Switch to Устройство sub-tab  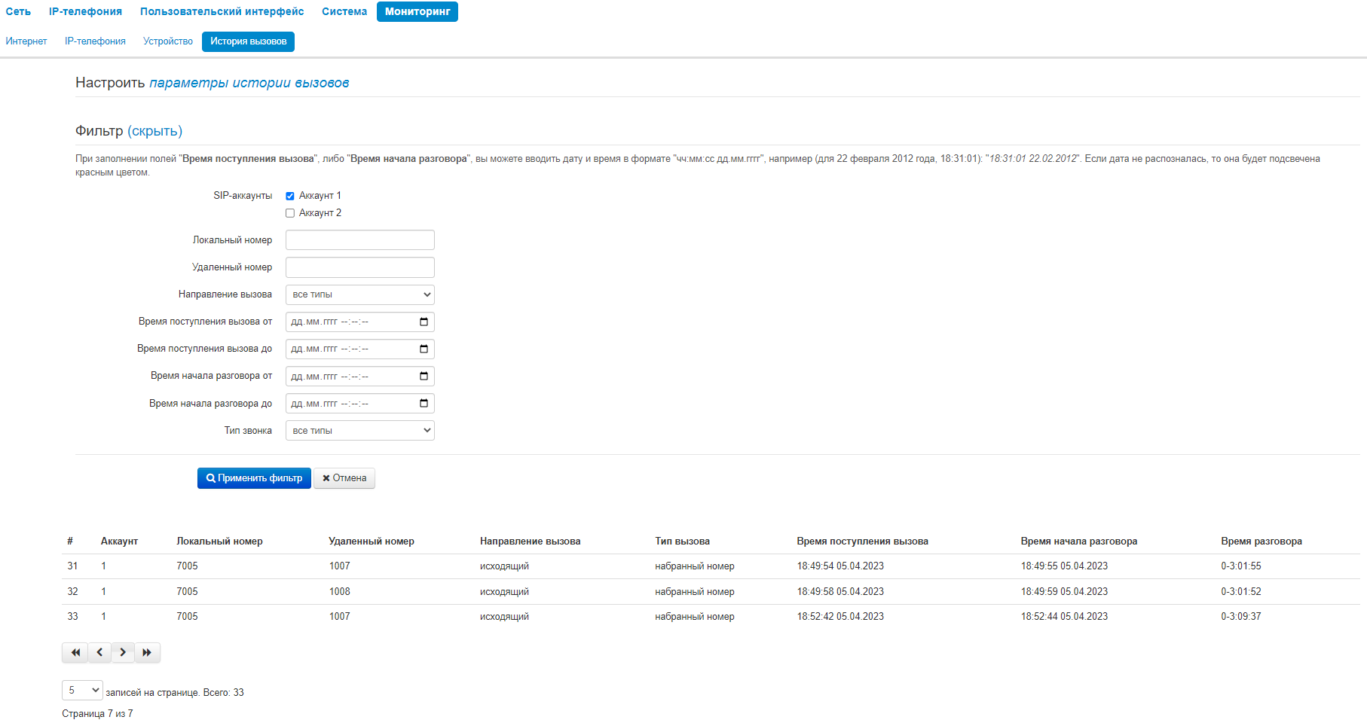coord(168,41)
